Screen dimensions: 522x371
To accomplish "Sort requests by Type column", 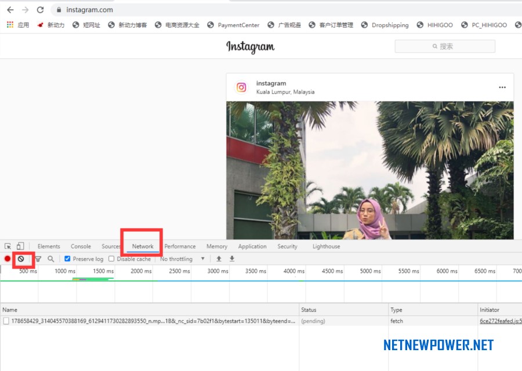I will coord(433,310).
